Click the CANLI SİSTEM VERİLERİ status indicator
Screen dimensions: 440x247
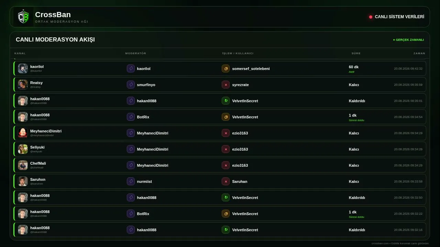pyautogui.click(x=397, y=17)
